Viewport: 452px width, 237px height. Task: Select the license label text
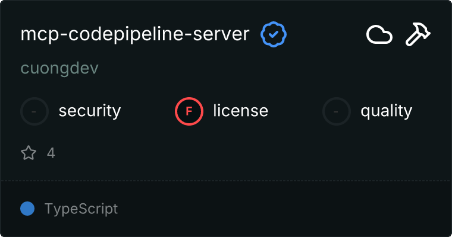click(240, 111)
